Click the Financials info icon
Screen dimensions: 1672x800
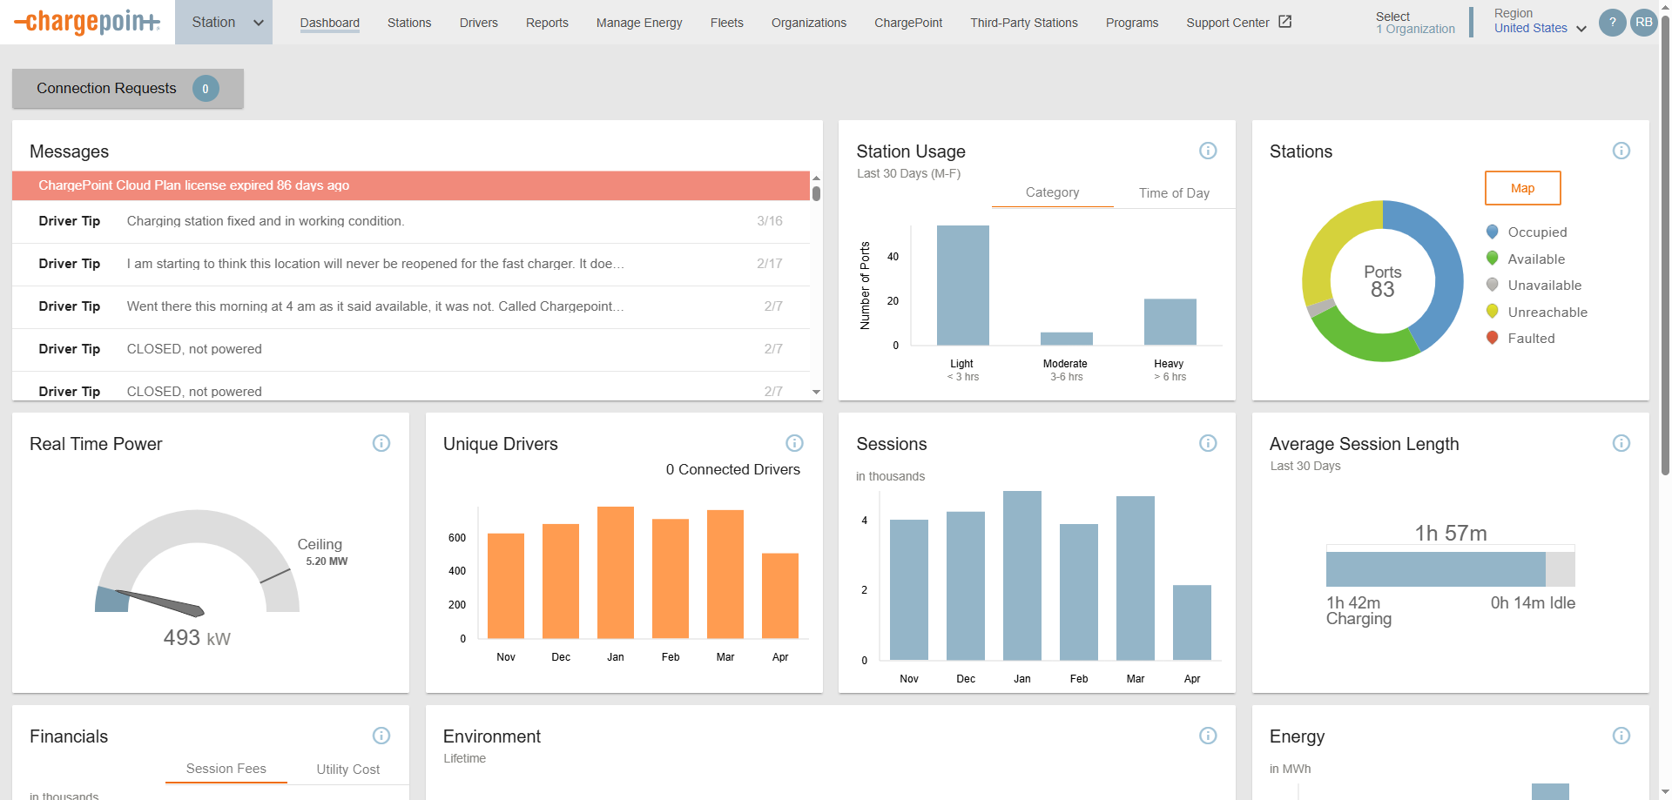pyautogui.click(x=381, y=736)
